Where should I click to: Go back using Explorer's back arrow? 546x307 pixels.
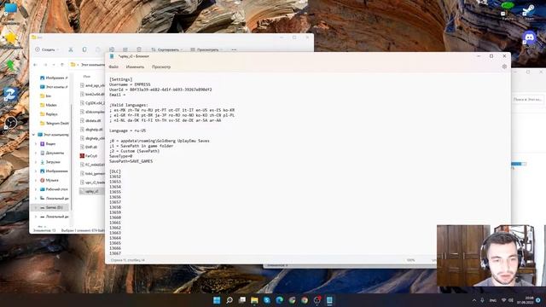point(35,65)
